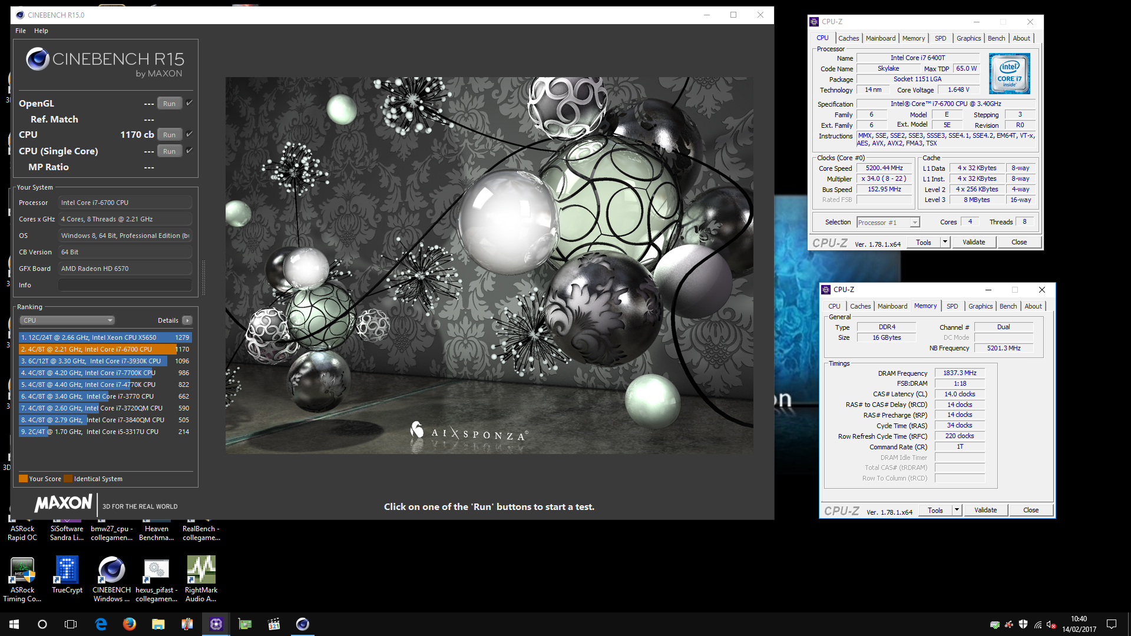Click the Cinebench title bar app icon
The width and height of the screenshot is (1131, 636).
pos(20,15)
